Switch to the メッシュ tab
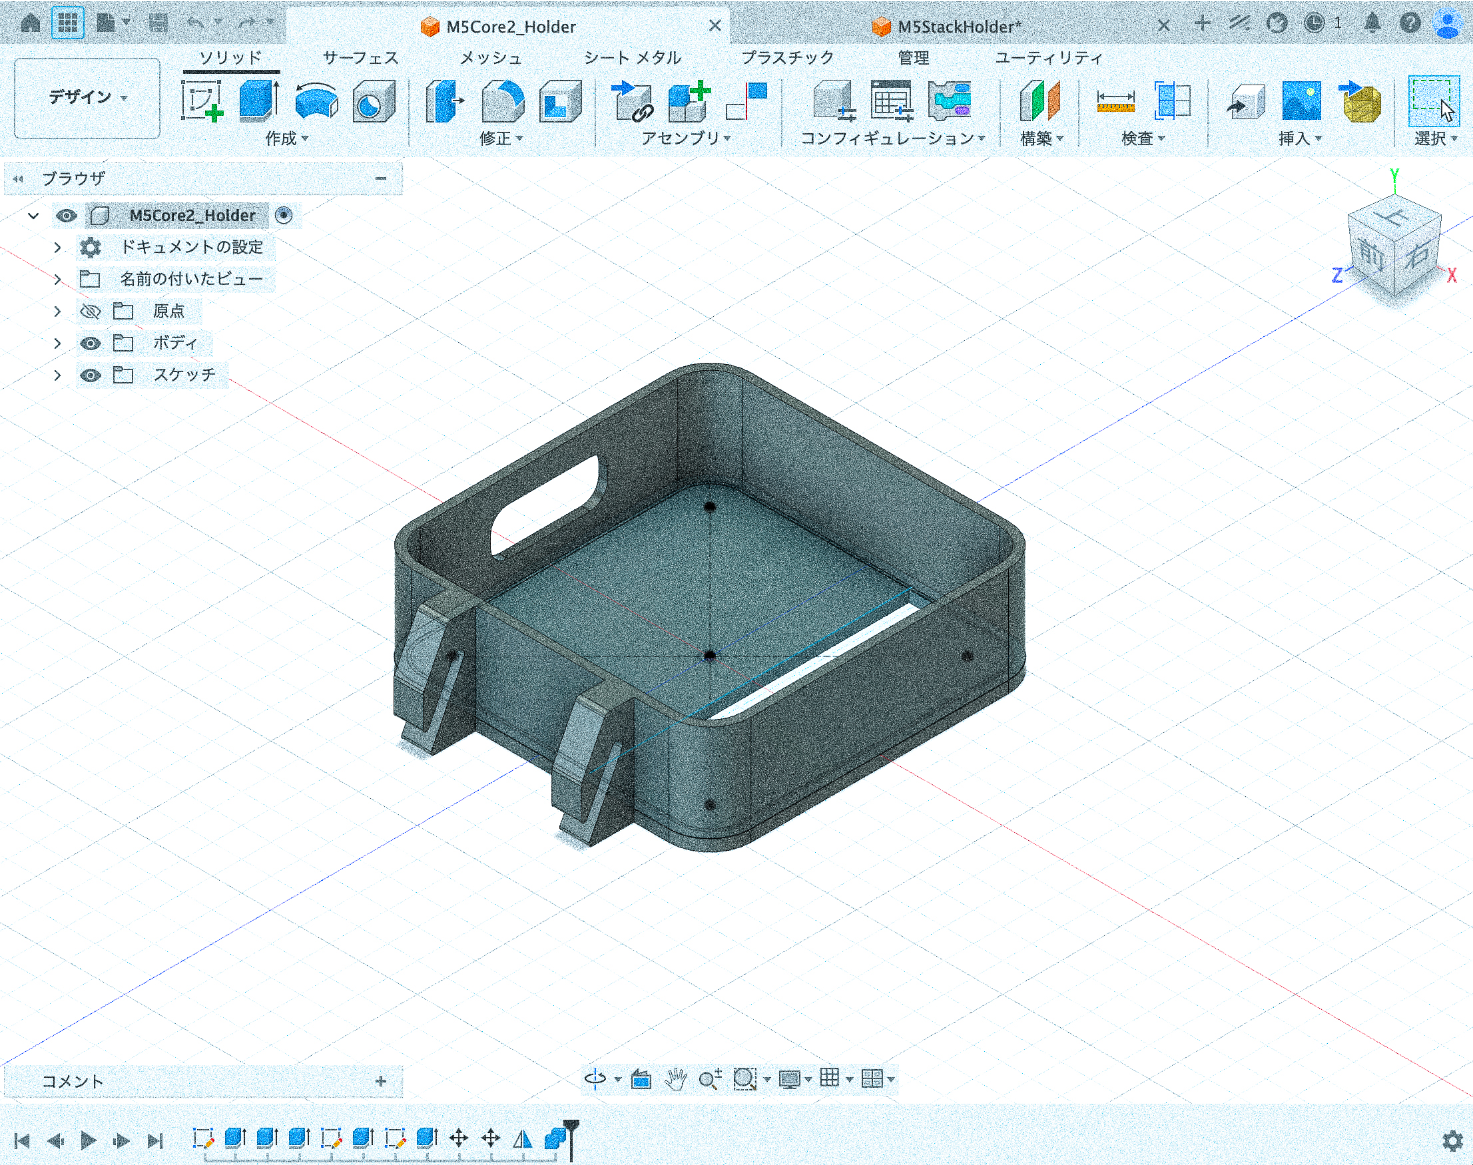Image resolution: width=1473 pixels, height=1165 pixels. point(491,58)
